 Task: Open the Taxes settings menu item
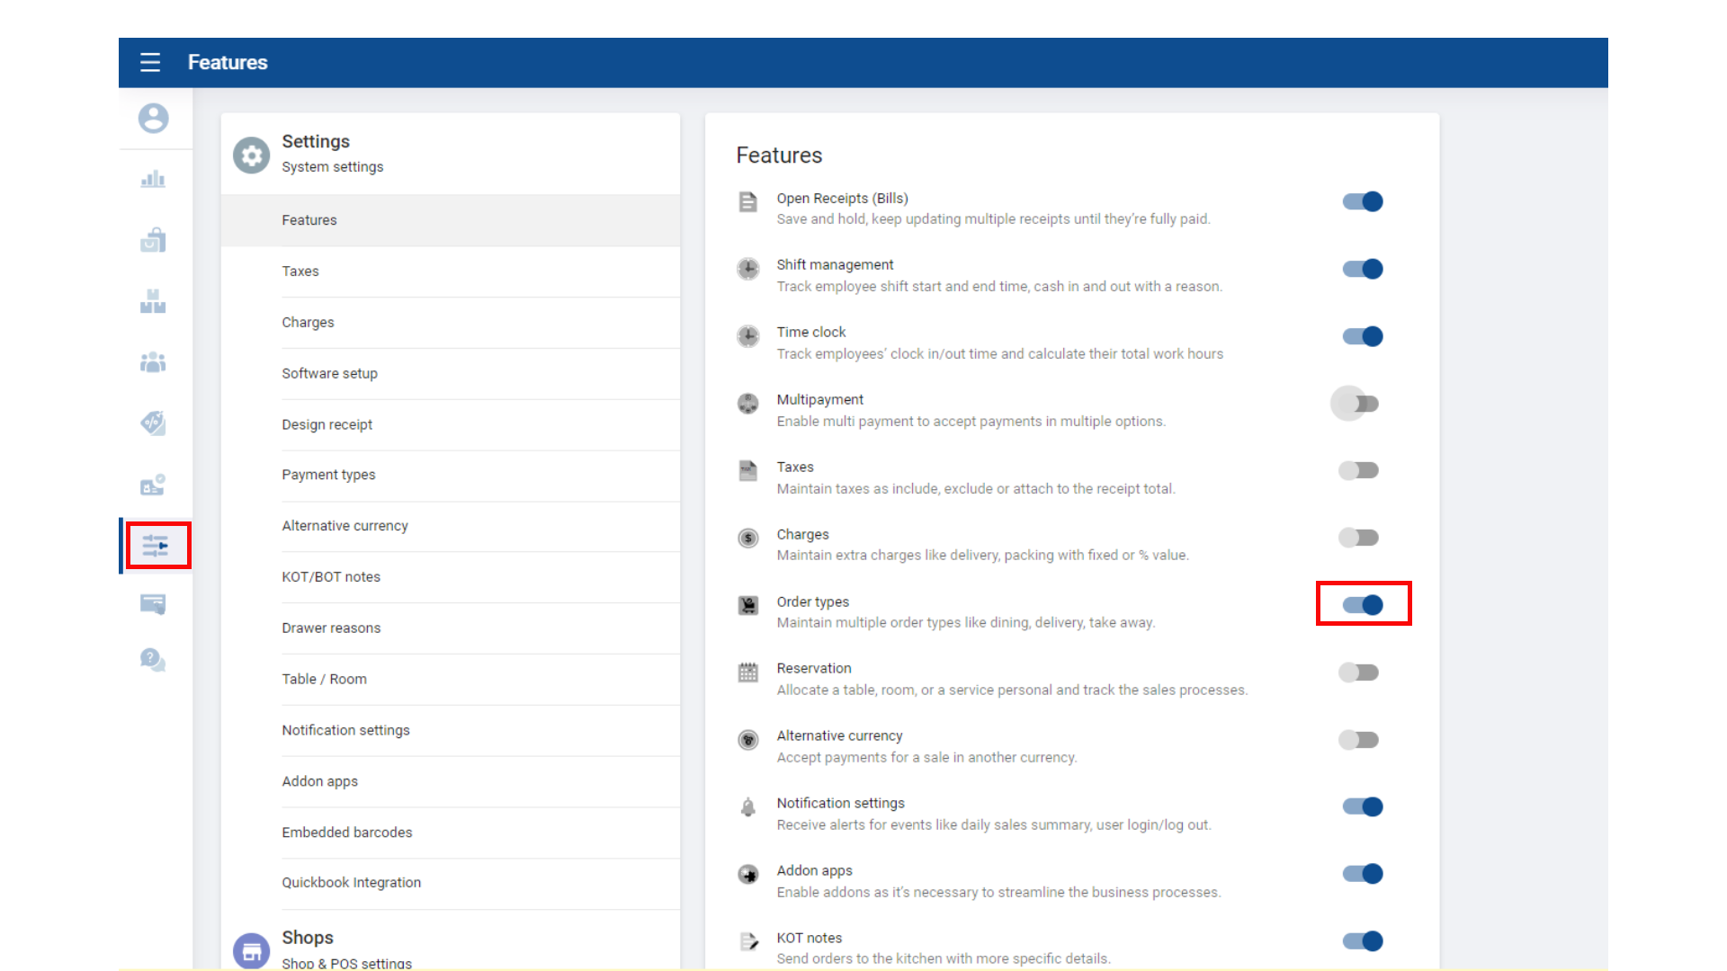coord(451,272)
